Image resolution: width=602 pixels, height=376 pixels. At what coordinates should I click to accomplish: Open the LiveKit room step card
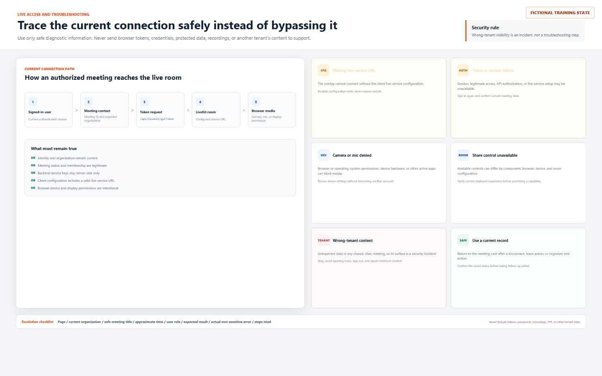pos(216,110)
